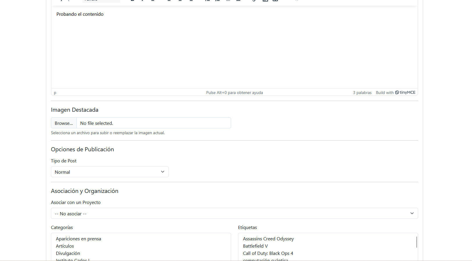Screen dimensions: 472x261
Task: Click the Etiquetas list scrollbar
Action: [x=416, y=242]
